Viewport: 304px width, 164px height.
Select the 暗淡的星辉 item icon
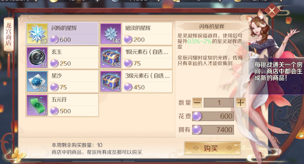click(x=111, y=34)
